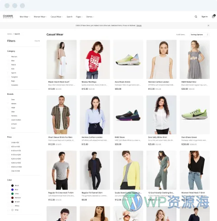Viewport: 217px width, 221px height.
Task: Open the green Nike sneaker $250.00 product image
Action: click(195, 115)
